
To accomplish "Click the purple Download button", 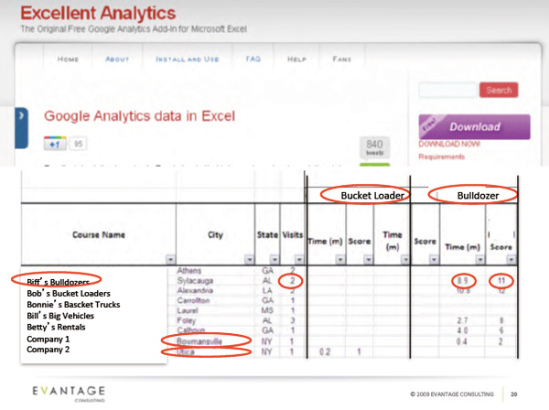I will 474,126.
